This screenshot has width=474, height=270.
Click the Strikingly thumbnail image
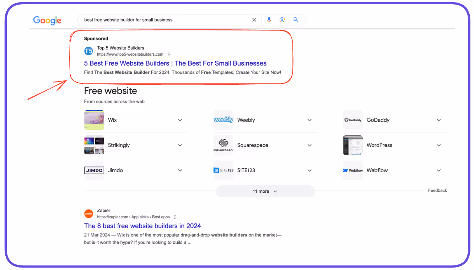(94, 145)
